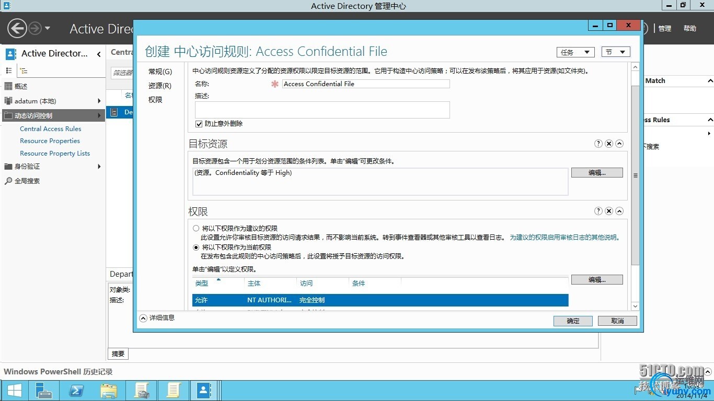
Task: Open help for the 权限 section
Action: [598, 211]
